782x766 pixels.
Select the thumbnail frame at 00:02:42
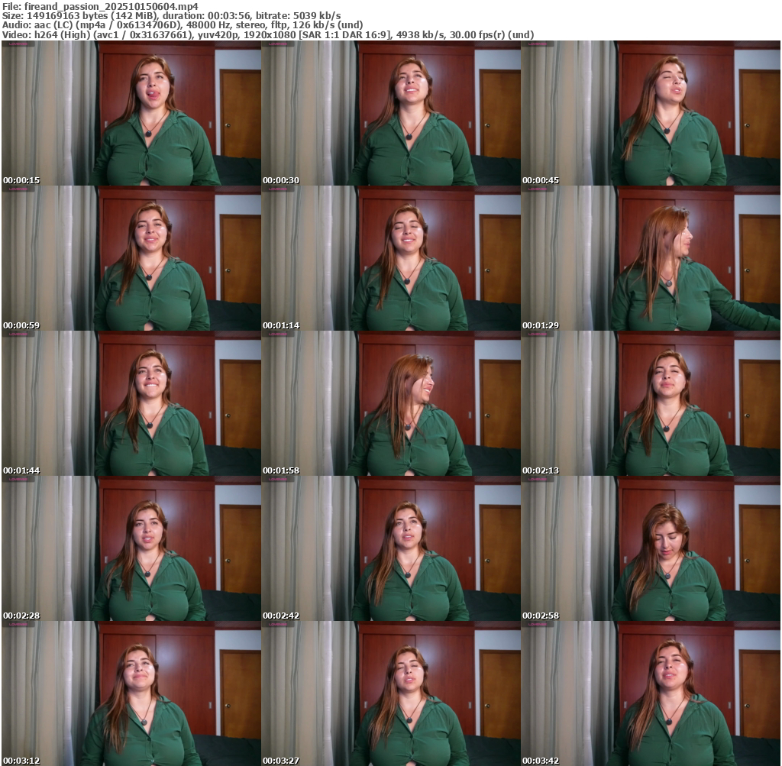click(x=391, y=548)
